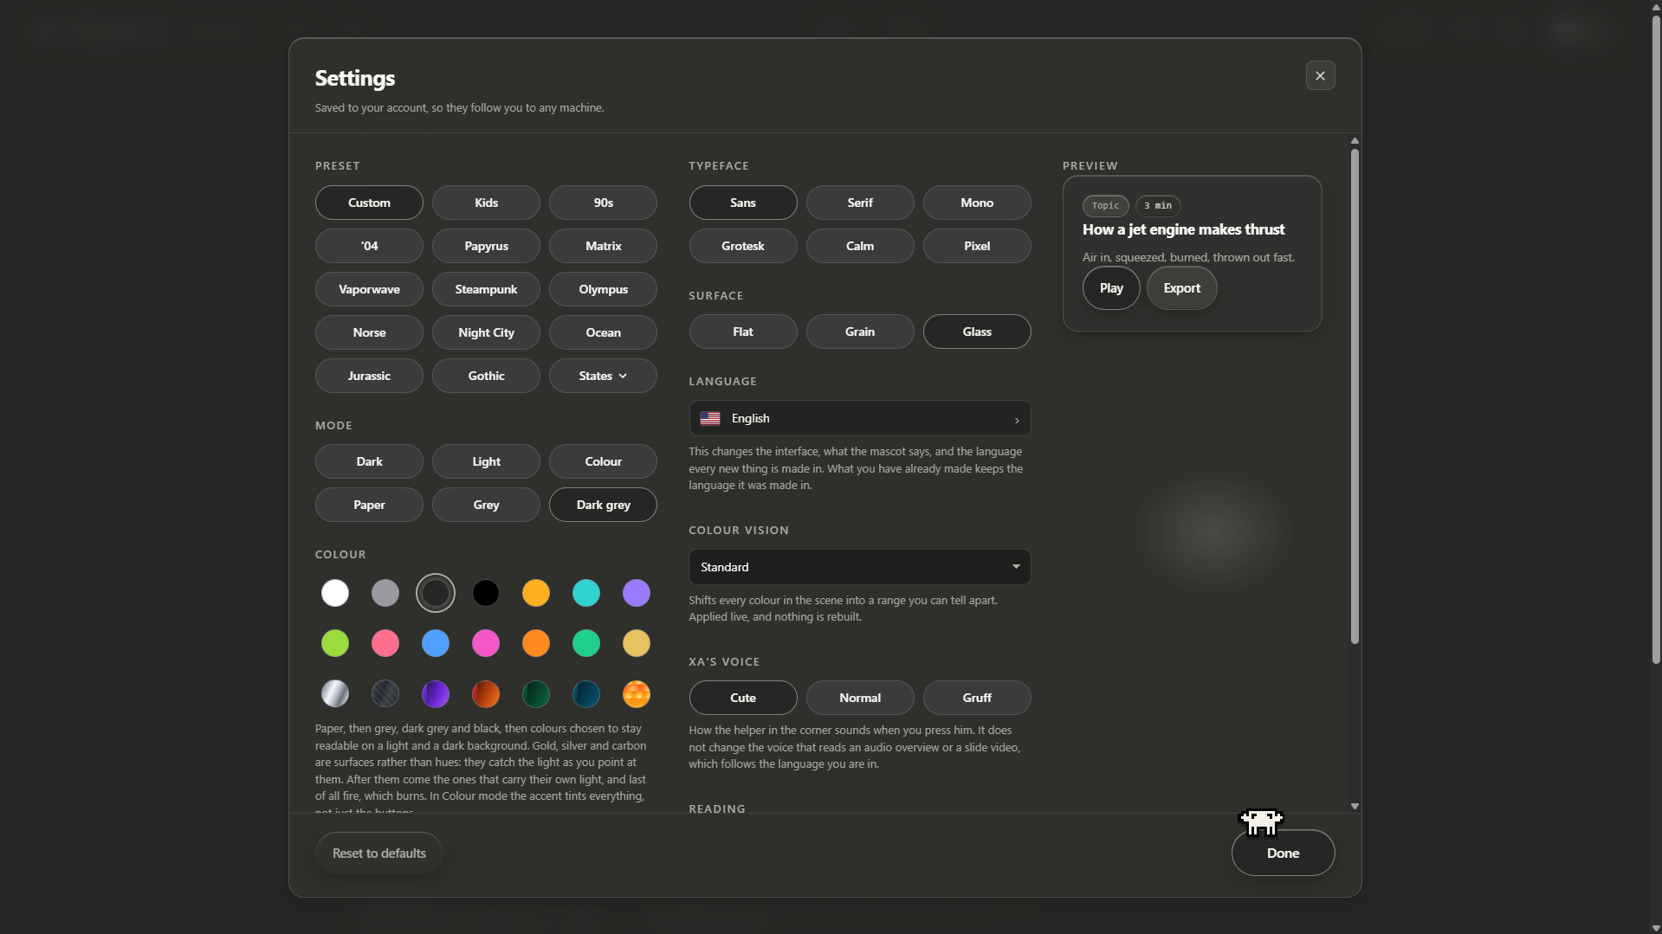Screen dimensions: 1662x934
Task: Pick the silver metallic swatch
Action: [335, 693]
